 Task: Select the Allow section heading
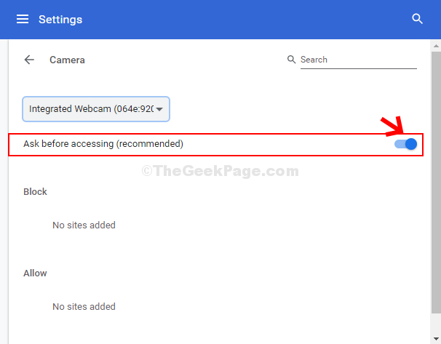coord(35,273)
